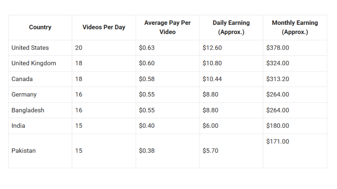Click the Pakistan country cell

click(x=24, y=151)
